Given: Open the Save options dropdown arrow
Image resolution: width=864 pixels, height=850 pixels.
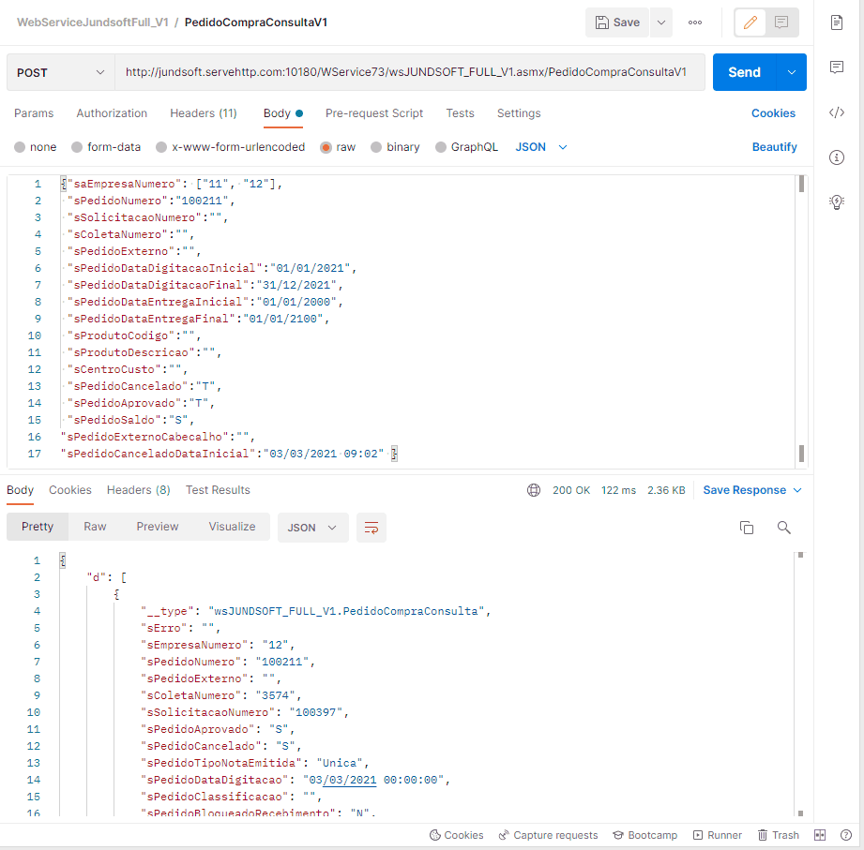Looking at the screenshot, I should click(660, 22).
